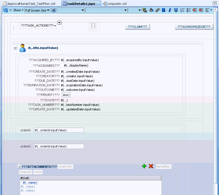The width and height of the screenshot is (219, 195).
Task: Select the #{...dueDate.inputValue} value
Action: (x=78, y=81)
